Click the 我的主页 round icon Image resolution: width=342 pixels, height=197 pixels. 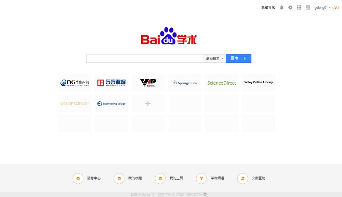(x=160, y=179)
